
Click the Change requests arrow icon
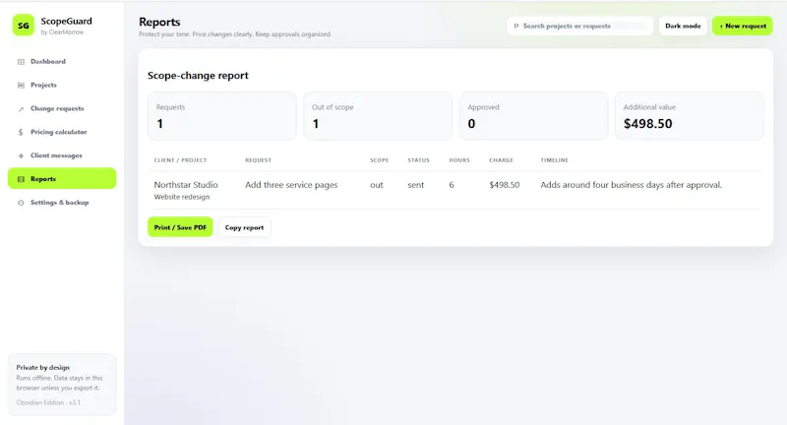[21, 109]
